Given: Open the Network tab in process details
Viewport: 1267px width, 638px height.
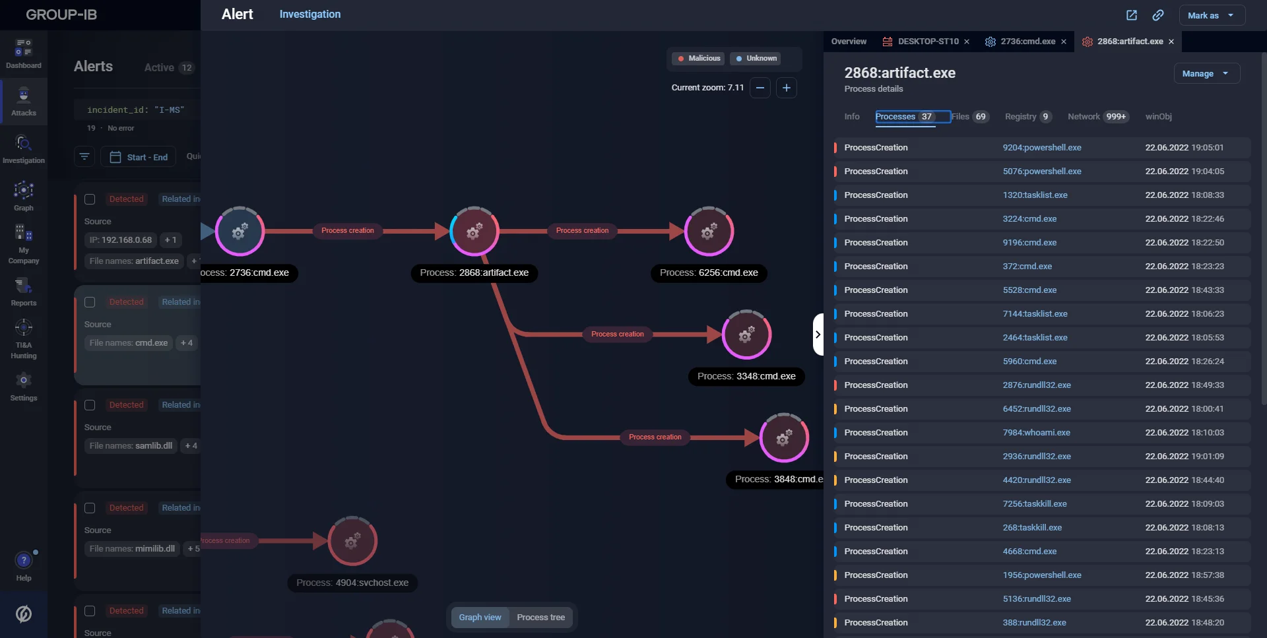Looking at the screenshot, I should coord(1097,117).
